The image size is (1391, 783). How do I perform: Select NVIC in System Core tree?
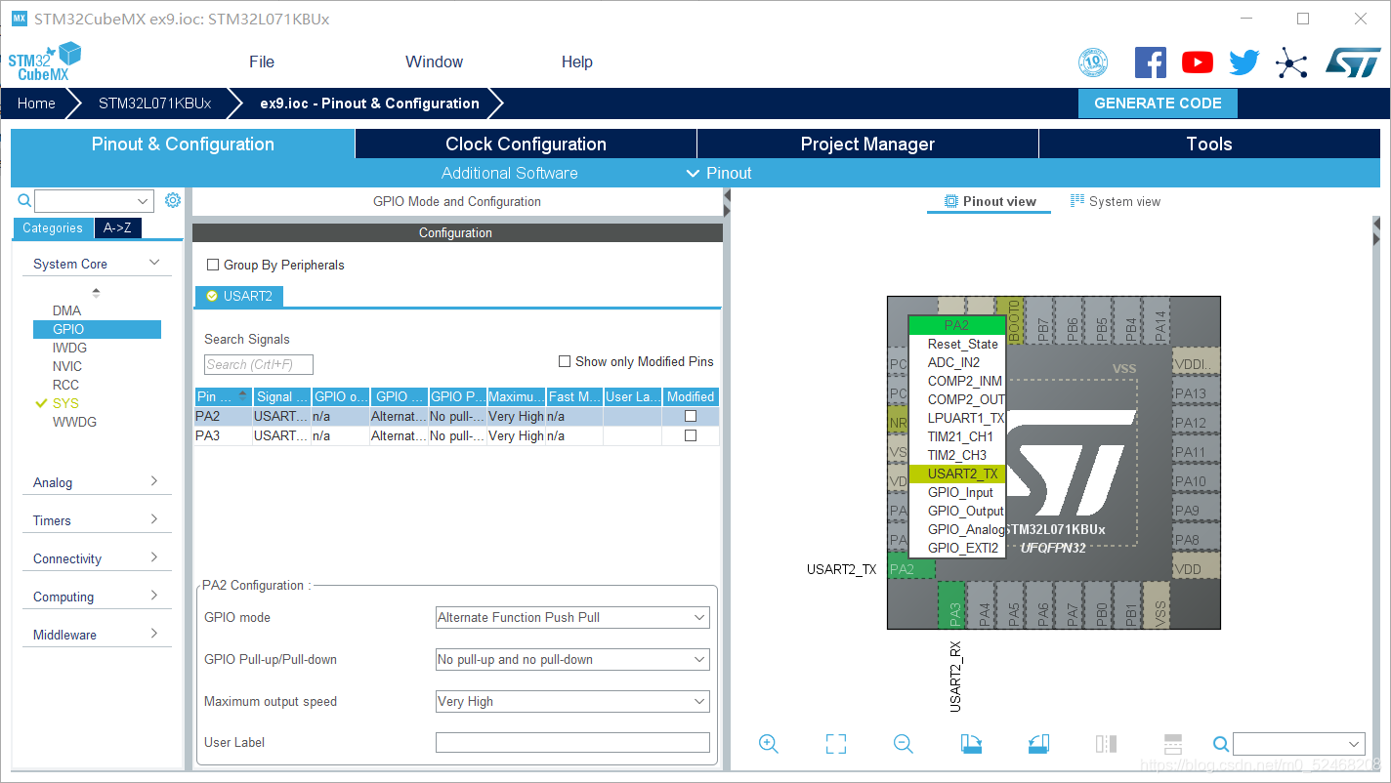pos(67,366)
